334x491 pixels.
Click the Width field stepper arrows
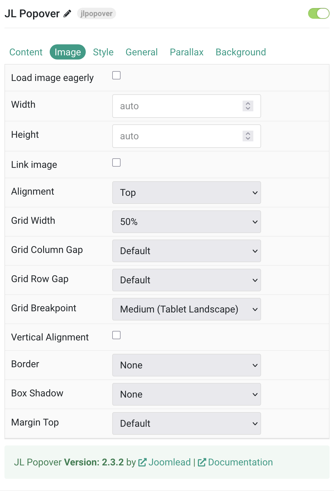[x=248, y=106]
